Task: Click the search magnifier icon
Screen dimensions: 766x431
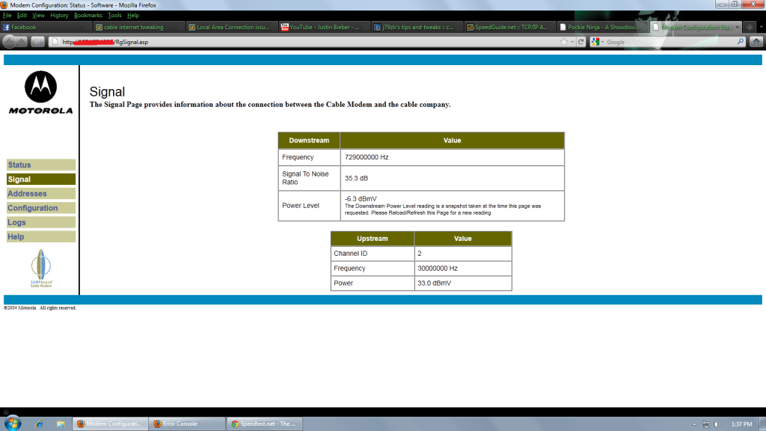Action: [741, 42]
